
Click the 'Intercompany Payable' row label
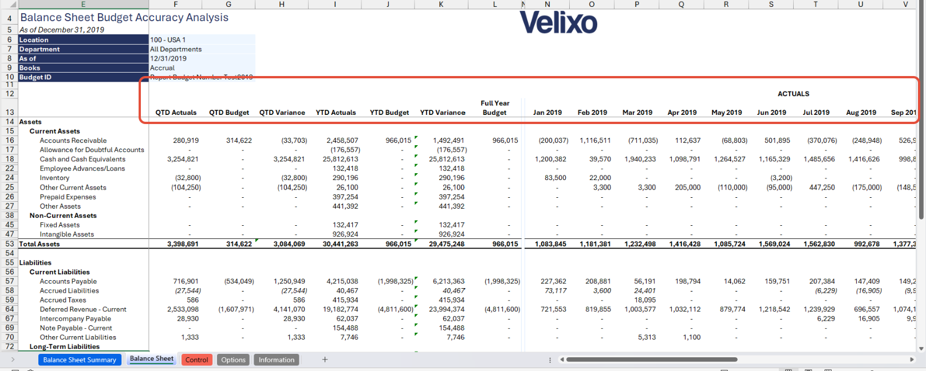click(76, 319)
